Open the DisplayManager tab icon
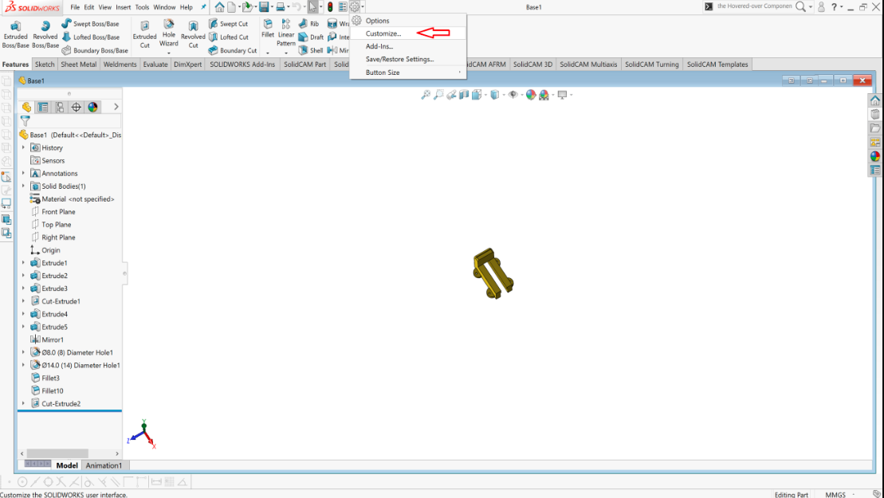Image resolution: width=884 pixels, height=498 pixels. tap(93, 107)
